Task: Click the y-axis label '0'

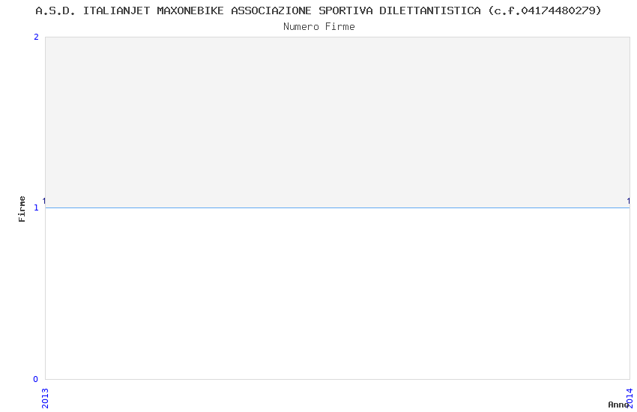Action: tap(36, 379)
